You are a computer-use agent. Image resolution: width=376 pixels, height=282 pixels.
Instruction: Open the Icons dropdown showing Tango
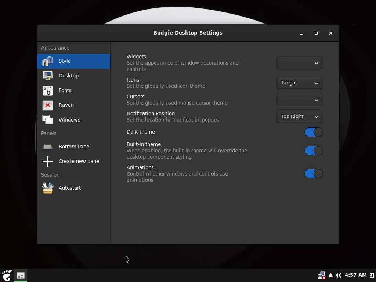click(300, 83)
